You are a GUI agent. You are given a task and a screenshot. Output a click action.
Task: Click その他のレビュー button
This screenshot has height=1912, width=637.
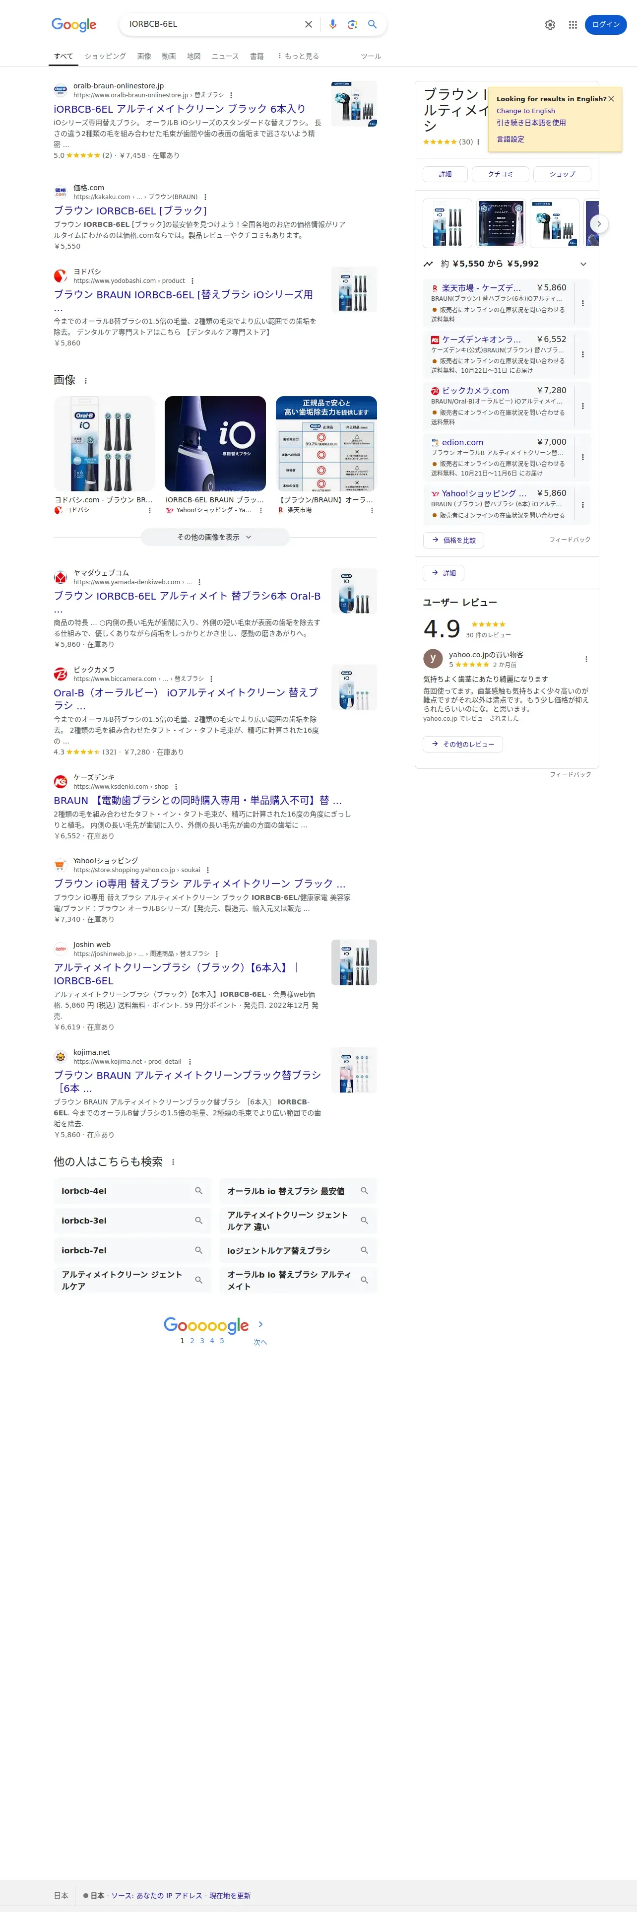point(463,745)
